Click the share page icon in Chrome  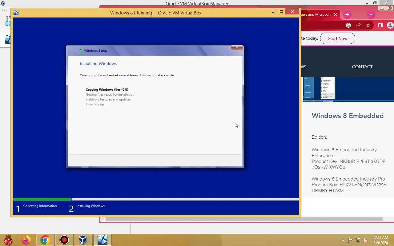[x=358, y=26]
